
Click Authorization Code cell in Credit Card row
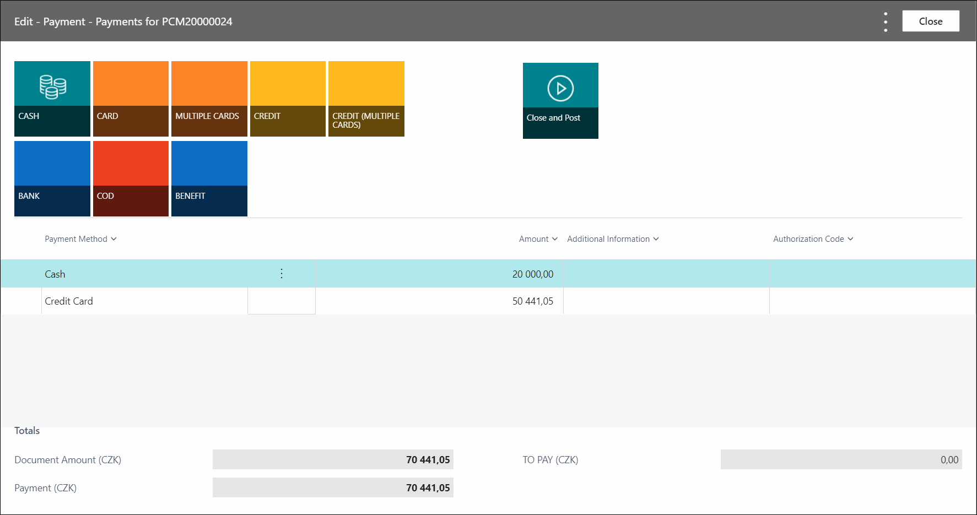(872, 301)
